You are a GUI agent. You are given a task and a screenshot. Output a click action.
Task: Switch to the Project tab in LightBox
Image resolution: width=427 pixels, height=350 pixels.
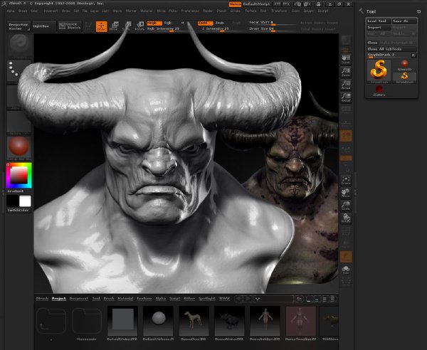59,299
